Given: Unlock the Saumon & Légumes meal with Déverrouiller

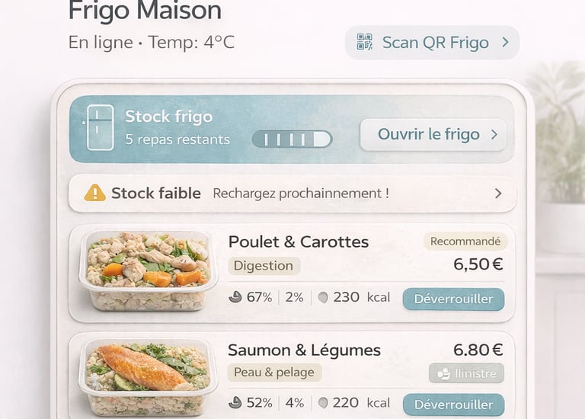Looking at the screenshot, I should pyautogui.click(x=453, y=405).
